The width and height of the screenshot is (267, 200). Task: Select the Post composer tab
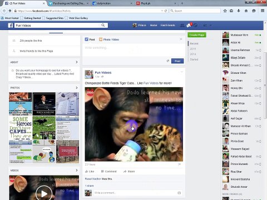[90, 39]
